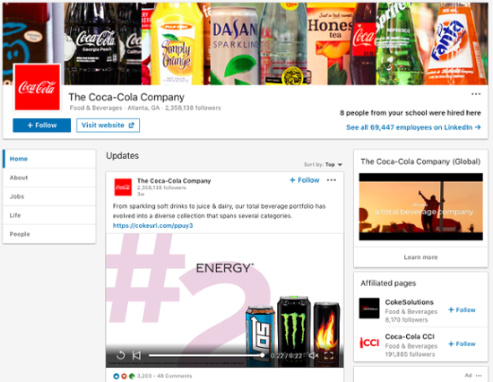Viewport: 493px width, 382px height.
Task: Open the Jobs tab
Action: (x=49, y=196)
